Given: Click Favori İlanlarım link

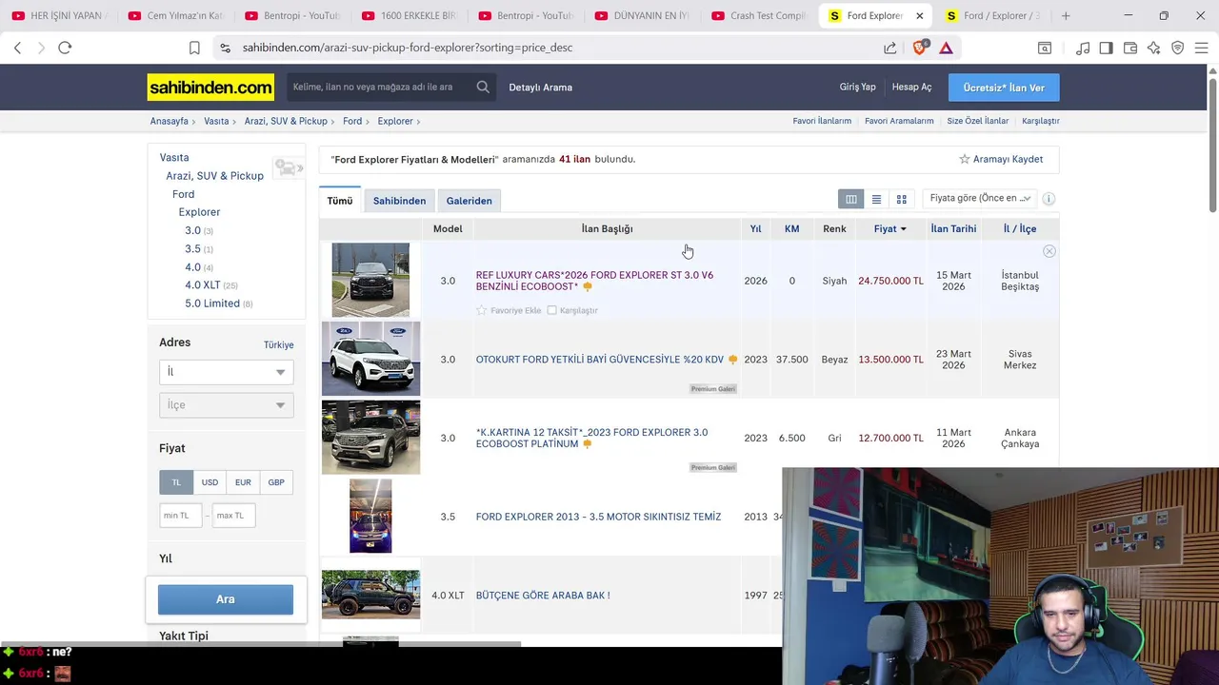Looking at the screenshot, I should click(x=822, y=121).
